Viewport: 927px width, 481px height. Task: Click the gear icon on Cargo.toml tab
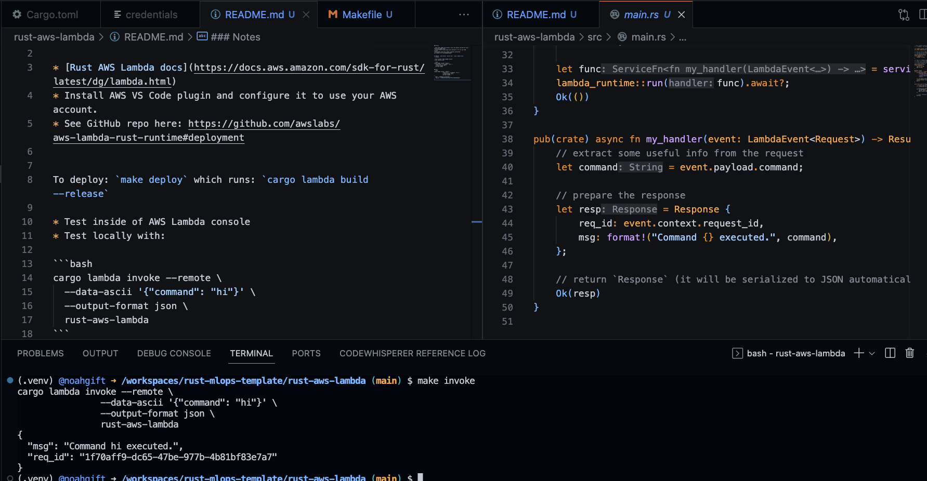[17, 15]
